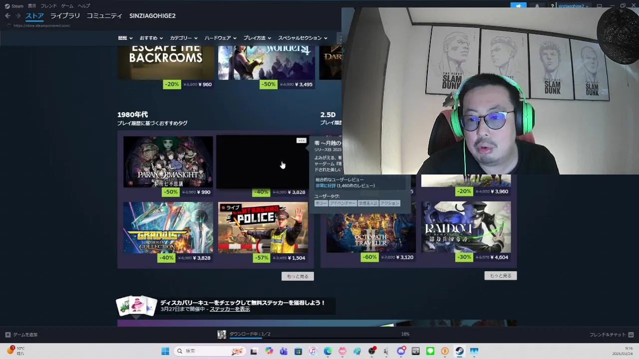Open the SINZIAGOHIGE2 profile tab

click(152, 16)
